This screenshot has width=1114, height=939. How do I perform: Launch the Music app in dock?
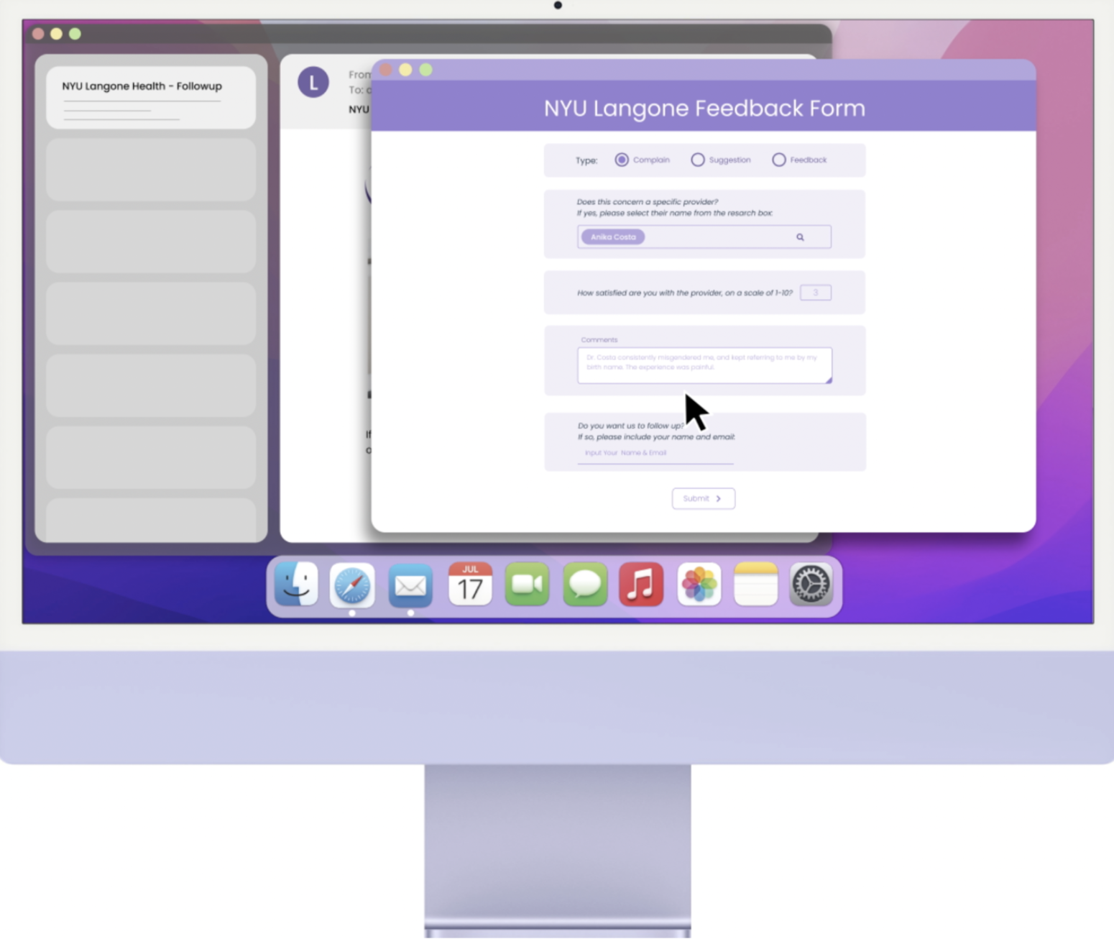click(x=641, y=584)
